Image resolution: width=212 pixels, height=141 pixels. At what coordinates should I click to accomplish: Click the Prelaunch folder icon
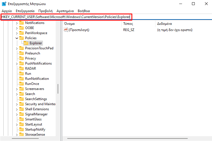coord(21,53)
